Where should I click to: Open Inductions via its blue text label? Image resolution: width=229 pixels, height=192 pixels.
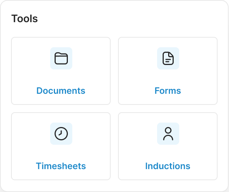pyautogui.click(x=168, y=166)
